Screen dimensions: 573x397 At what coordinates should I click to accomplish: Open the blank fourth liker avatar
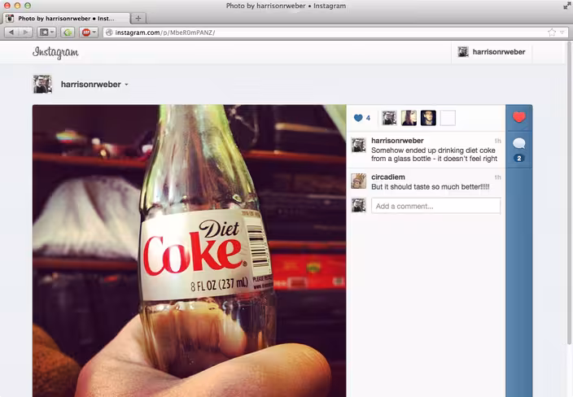(448, 118)
